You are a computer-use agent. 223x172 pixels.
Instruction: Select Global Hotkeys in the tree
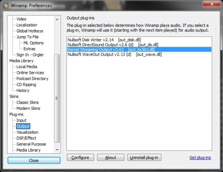[x=30, y=31]
